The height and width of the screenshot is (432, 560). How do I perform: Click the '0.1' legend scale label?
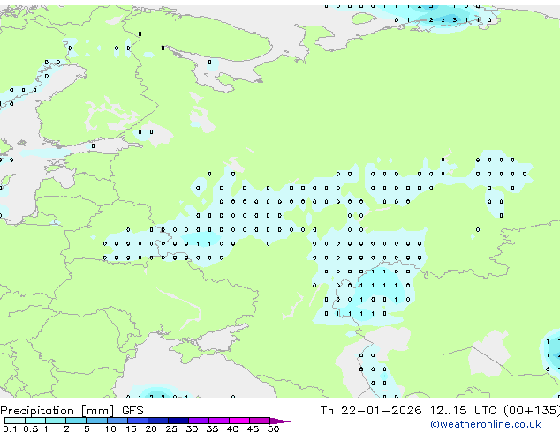pos(10,428)
